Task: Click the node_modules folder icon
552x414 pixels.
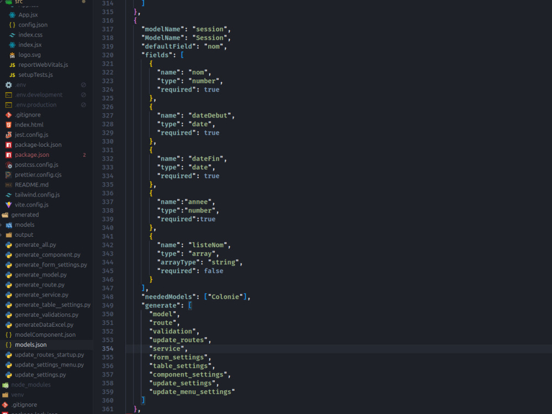Action: point(6,385)
